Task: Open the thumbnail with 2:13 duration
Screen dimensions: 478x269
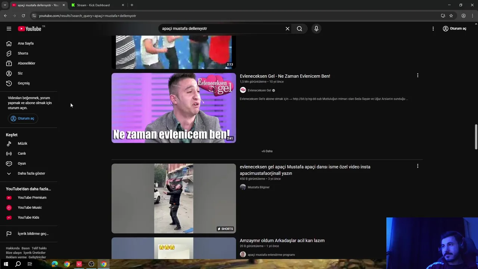Action: [174, 52]
